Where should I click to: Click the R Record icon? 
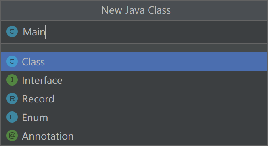tap(12, 98)
